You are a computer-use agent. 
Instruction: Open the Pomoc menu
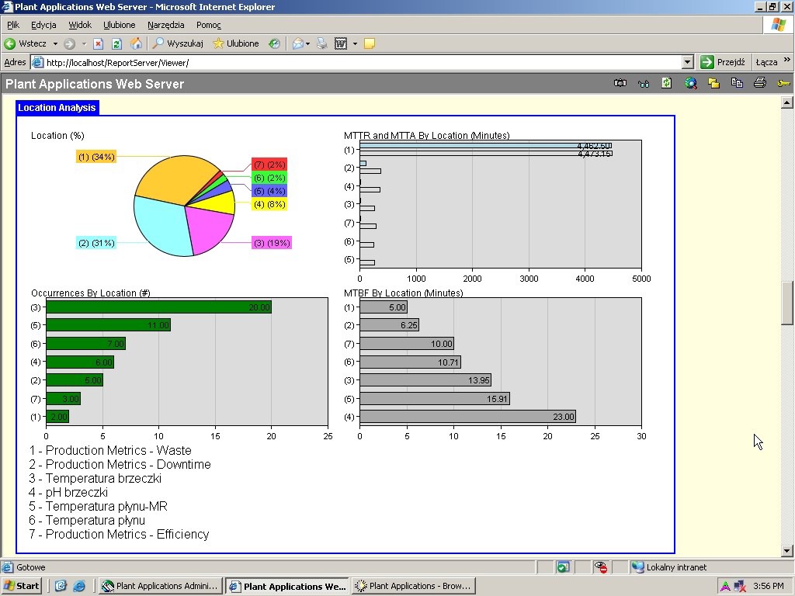coord(208,25)
